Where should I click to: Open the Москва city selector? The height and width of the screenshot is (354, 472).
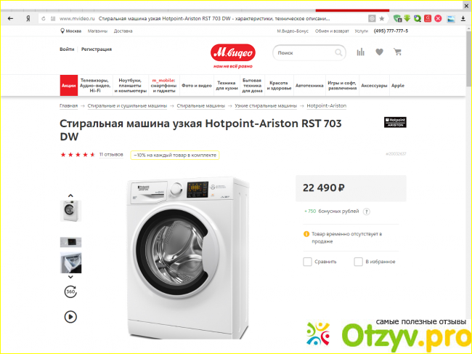71,31
